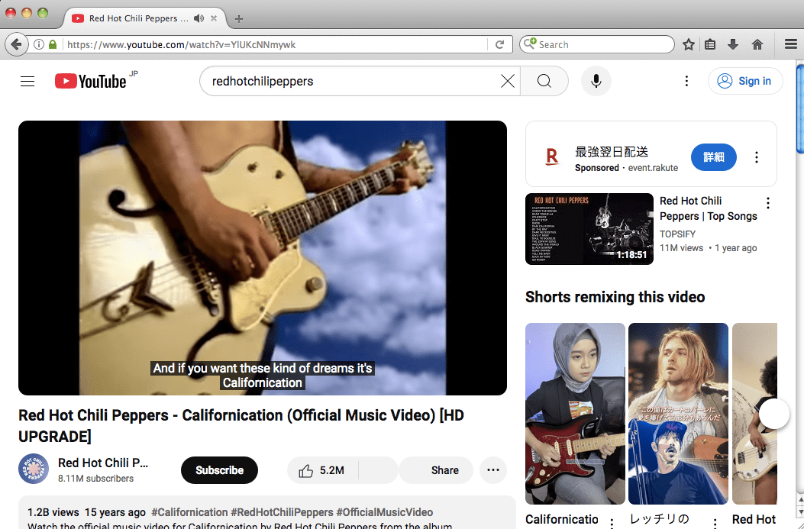804x529 pixels.
Task: Reload the page with the refresh icon
Action: coord(499,44)
